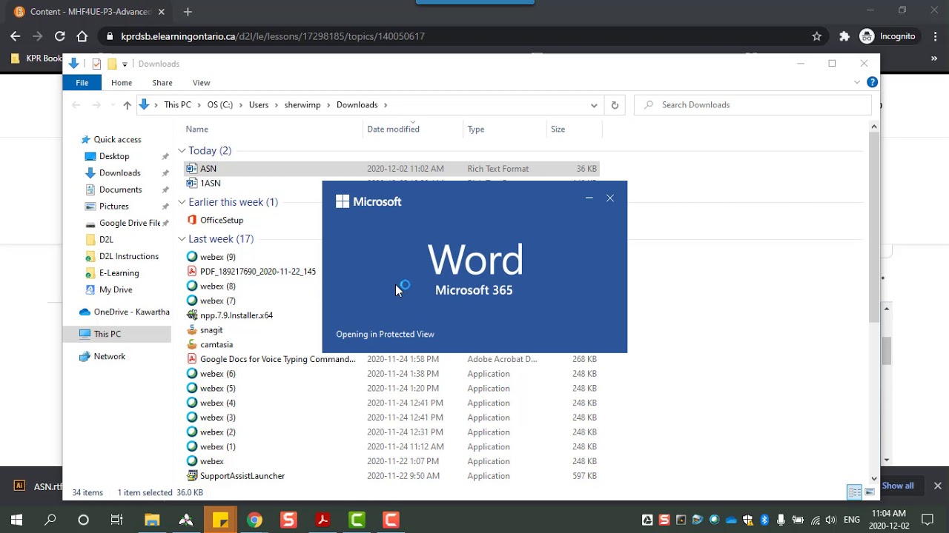Image resolution: width=949 pixels, height=533 pixels.
Task: Open OneDrive - Kawartha in sidebar
Action: [131, 312]
